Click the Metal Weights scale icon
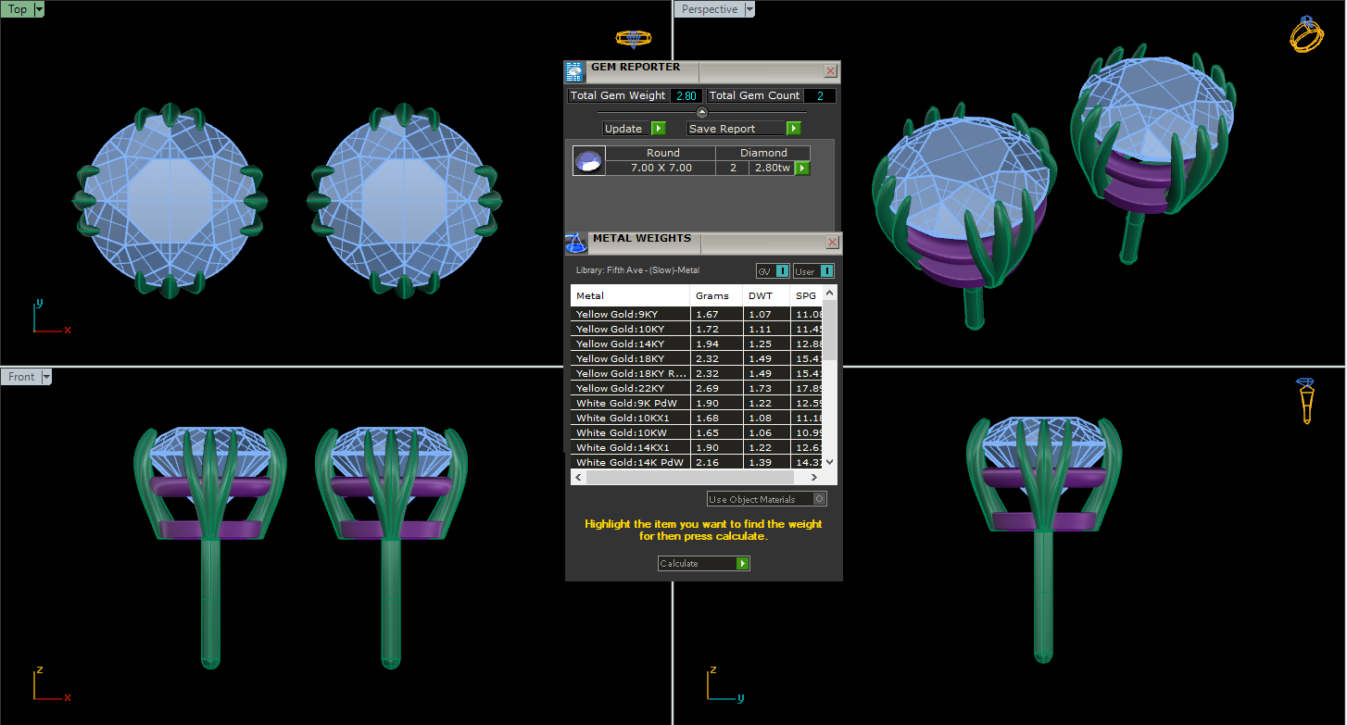The width and height of the screenshot is (1347, 725). (575, 244)
